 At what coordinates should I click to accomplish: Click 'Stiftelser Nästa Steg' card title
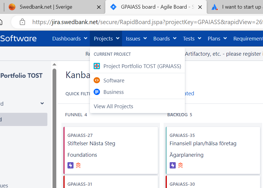(91, 144)
